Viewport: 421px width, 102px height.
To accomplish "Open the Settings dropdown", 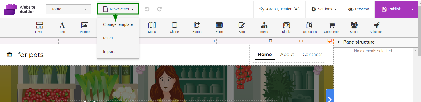I will click(324, 9).
